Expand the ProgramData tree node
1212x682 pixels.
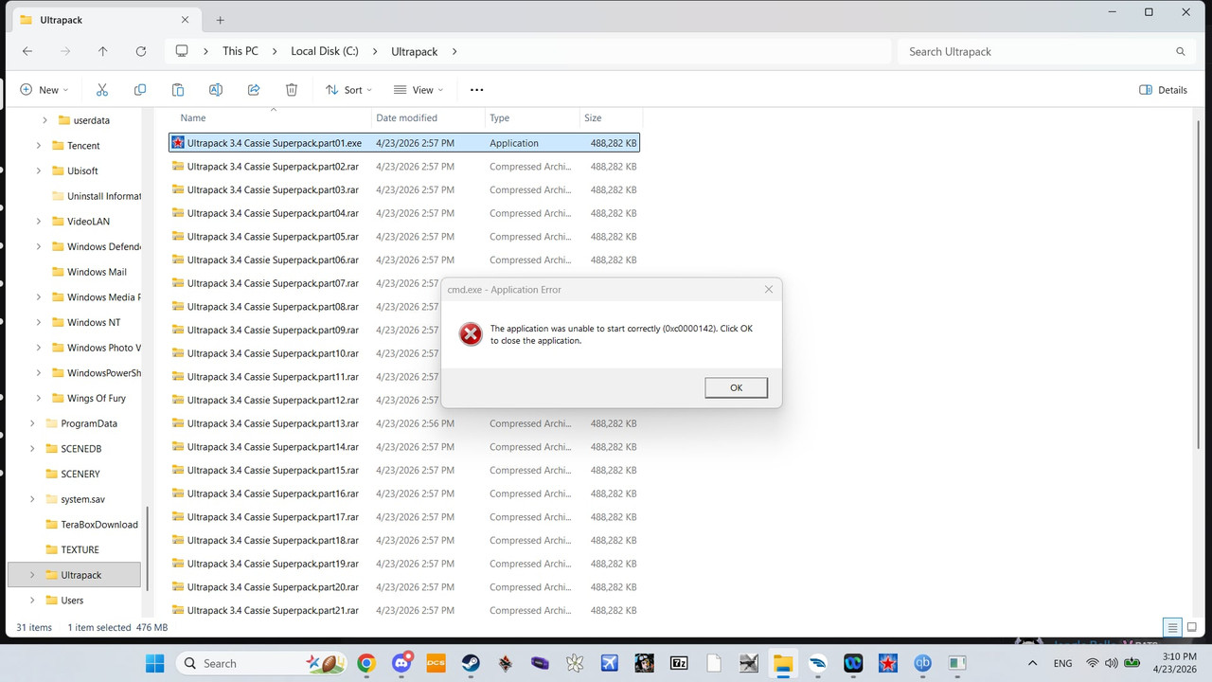click(x=32, y=423)
